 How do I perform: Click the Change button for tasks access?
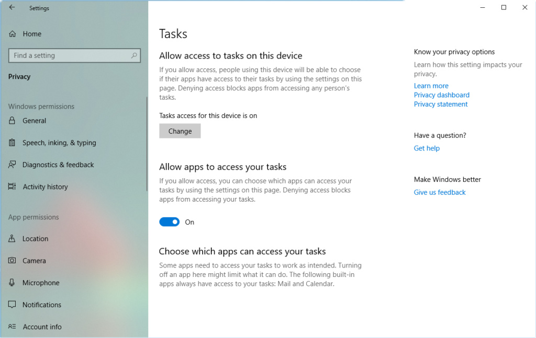click(x=180, y=131)
